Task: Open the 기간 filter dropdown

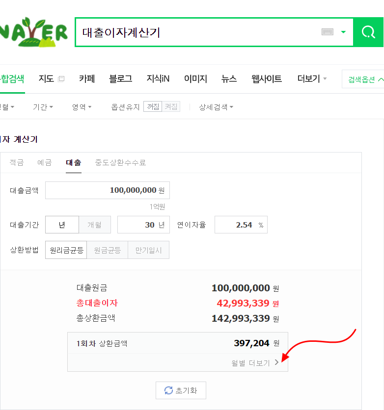Action: pyautogui.click(x=43, y=107)
